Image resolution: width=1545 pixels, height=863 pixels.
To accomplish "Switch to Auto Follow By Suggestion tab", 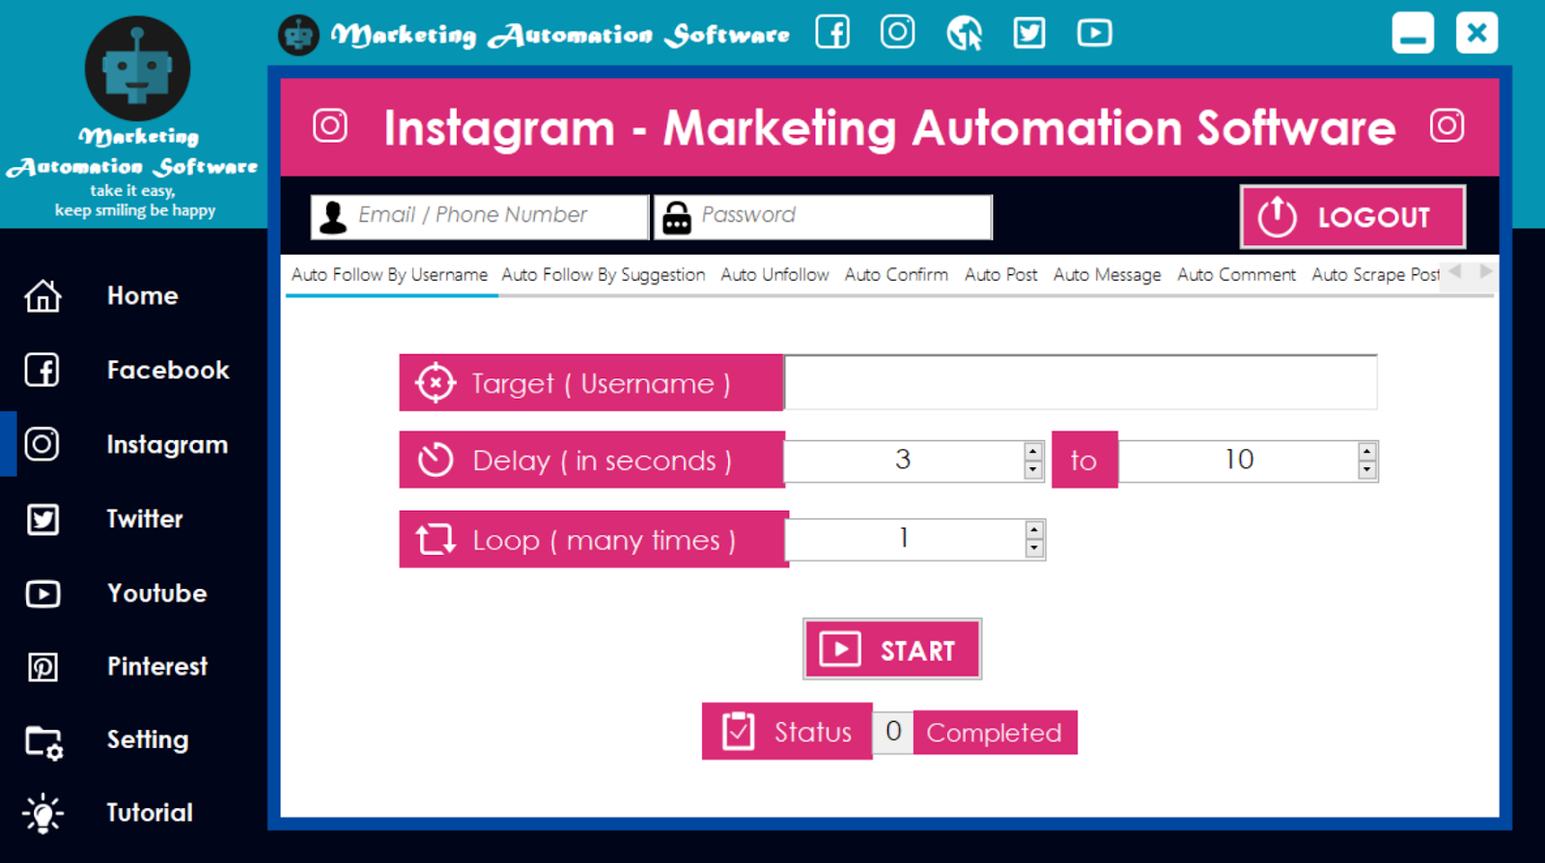I will tap(604, 275).
